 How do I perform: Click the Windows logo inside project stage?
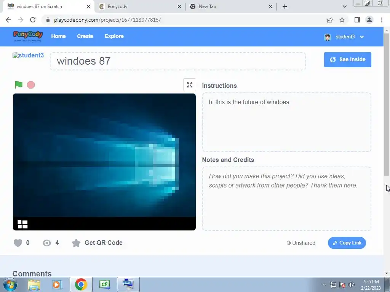pos(22,224)
